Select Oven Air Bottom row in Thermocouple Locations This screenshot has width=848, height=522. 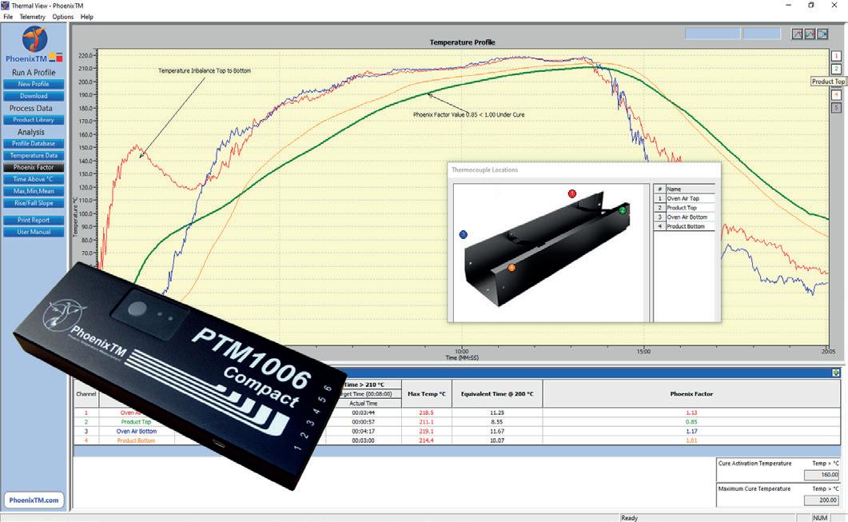[684, 217]
